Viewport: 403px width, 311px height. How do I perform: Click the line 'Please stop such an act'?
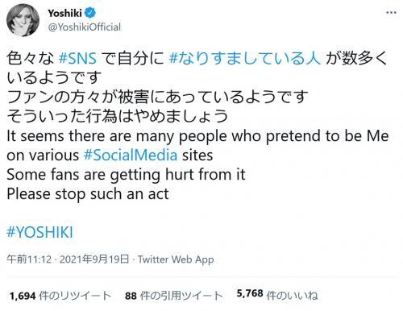click(x=88, y=194)
